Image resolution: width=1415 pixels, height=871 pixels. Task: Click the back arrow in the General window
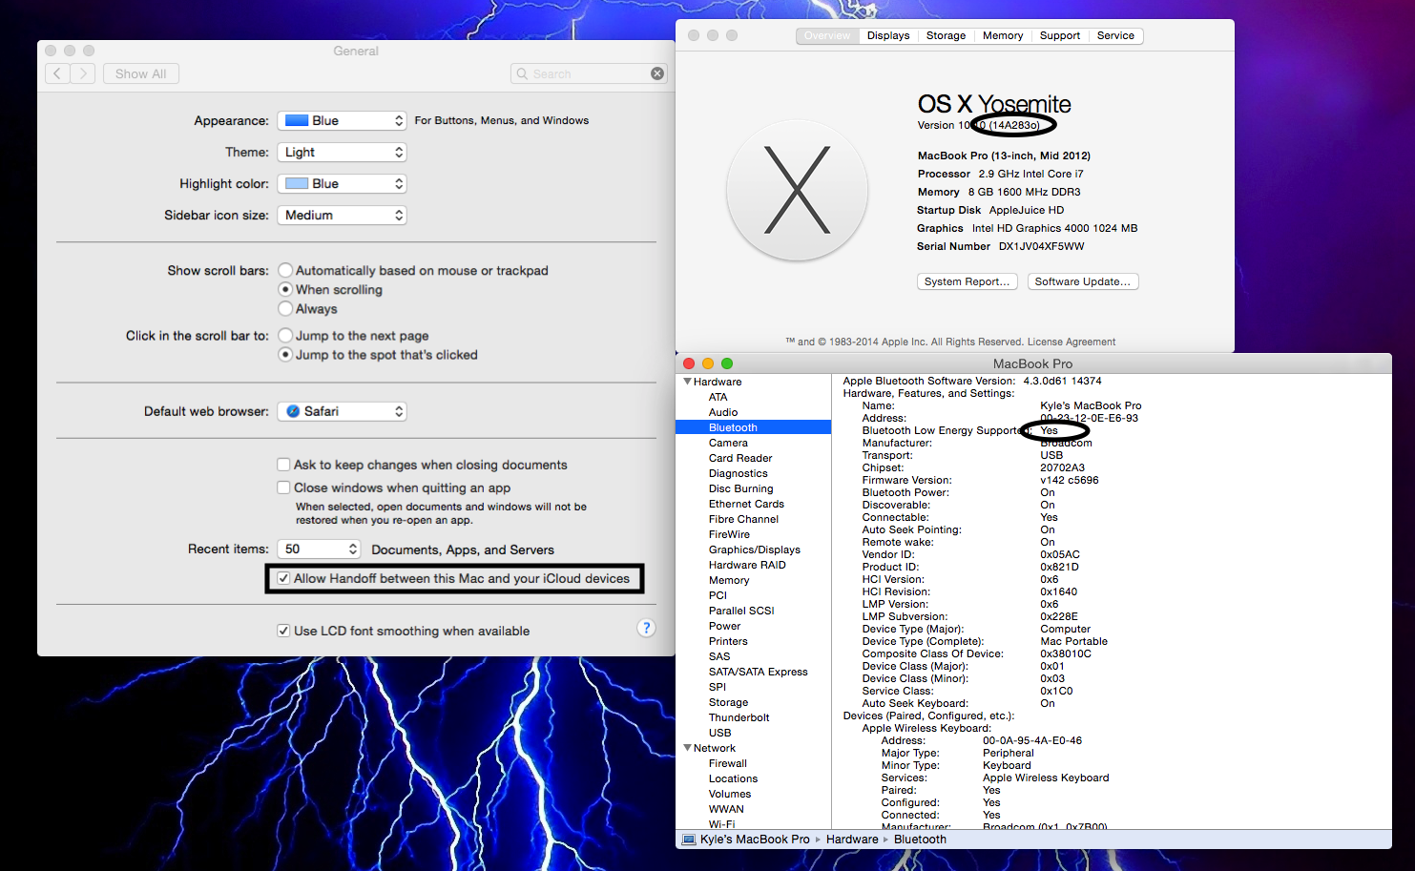point(57,73)
